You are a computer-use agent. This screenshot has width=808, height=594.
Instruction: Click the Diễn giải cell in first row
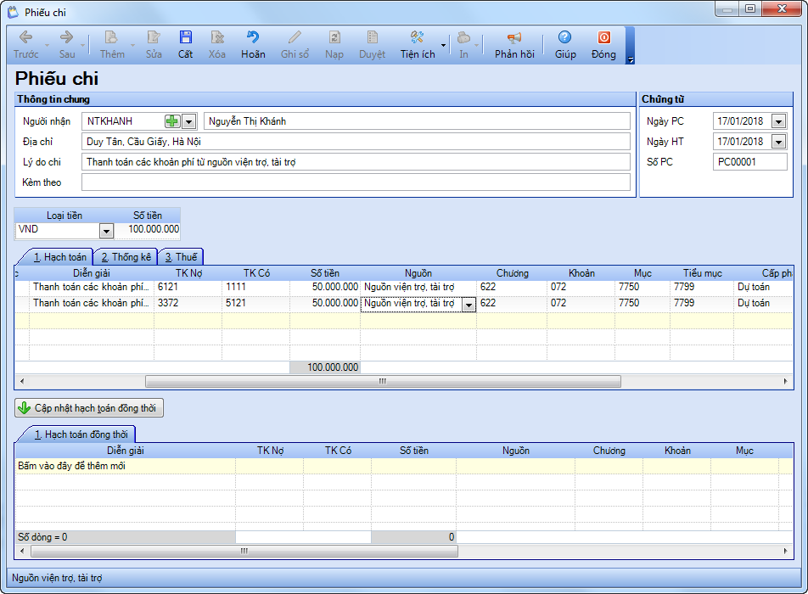91,287
